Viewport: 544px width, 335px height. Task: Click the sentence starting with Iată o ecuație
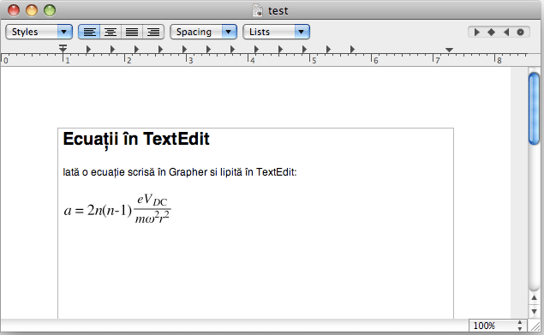point(180,172)
